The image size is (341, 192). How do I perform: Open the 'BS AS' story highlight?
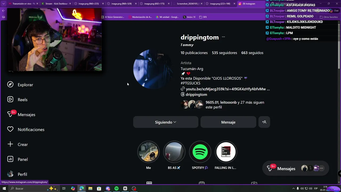point(174,152)
